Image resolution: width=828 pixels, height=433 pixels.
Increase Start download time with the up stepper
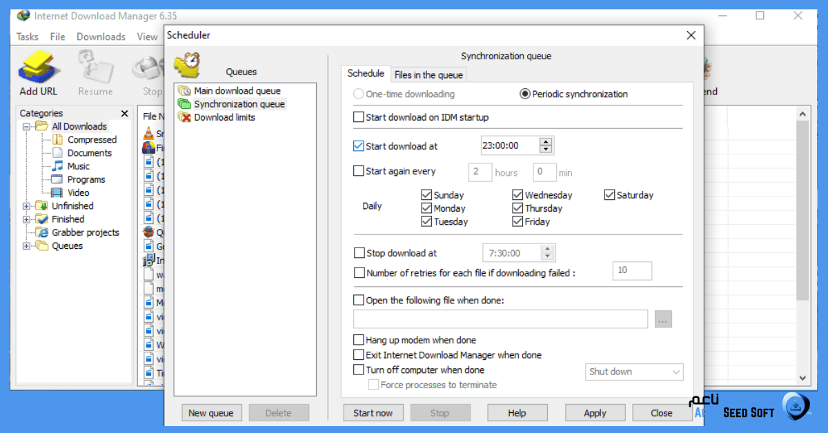click(546, 141)
